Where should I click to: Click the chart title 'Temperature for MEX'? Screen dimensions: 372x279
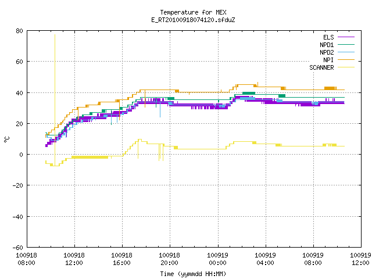pyautogui.click(x=193, y=12)
